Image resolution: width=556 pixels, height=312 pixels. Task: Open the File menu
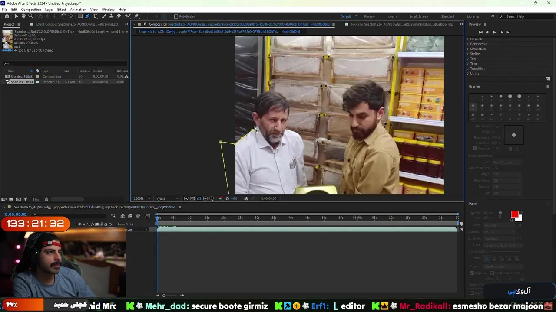(x=4, y=10)
